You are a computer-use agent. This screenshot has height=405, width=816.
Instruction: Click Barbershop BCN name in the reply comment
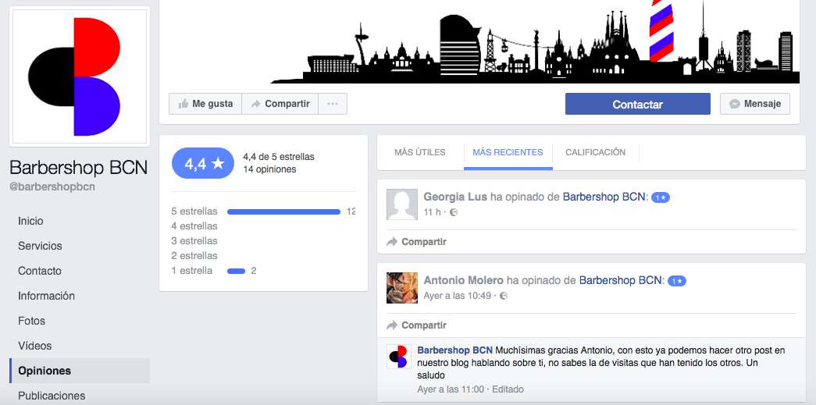coord(454,350)
